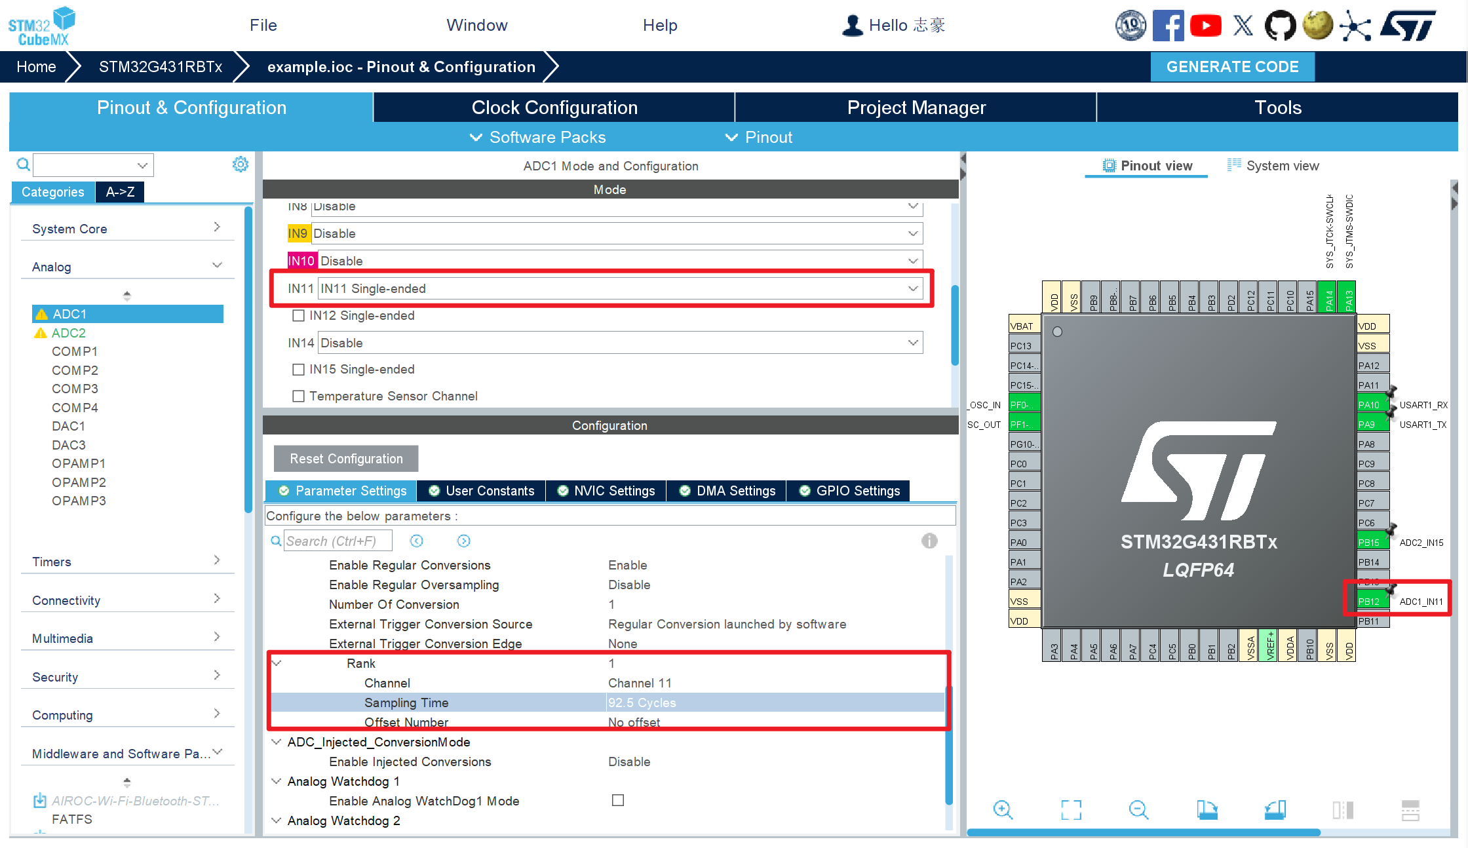Collapse the ADC_Injected_ConversionMode section
The width and height of the screenshot is (1468, 848).
click(277, 742)
